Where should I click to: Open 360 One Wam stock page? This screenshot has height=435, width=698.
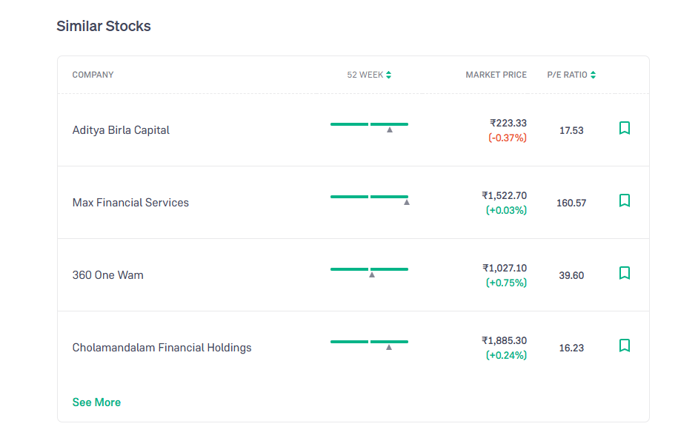107,274
